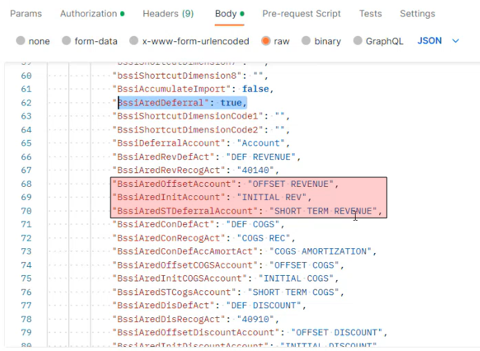Open the Headers (9) tab
This screenshot has width=480, height=351.
pos(168,14)
